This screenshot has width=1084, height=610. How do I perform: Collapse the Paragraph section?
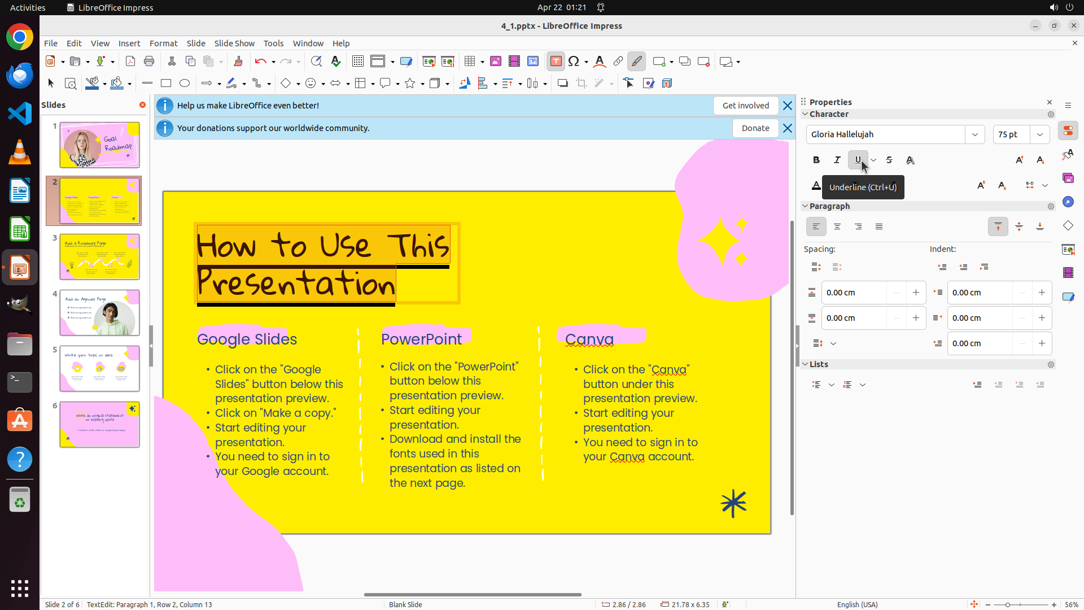point(806,206)
